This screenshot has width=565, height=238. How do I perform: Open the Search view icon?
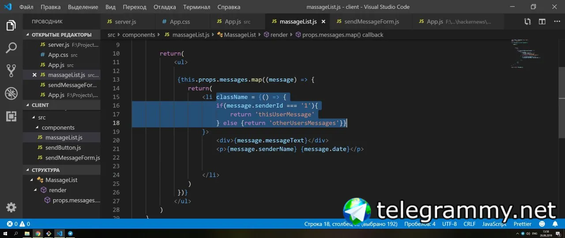(11, 48)
